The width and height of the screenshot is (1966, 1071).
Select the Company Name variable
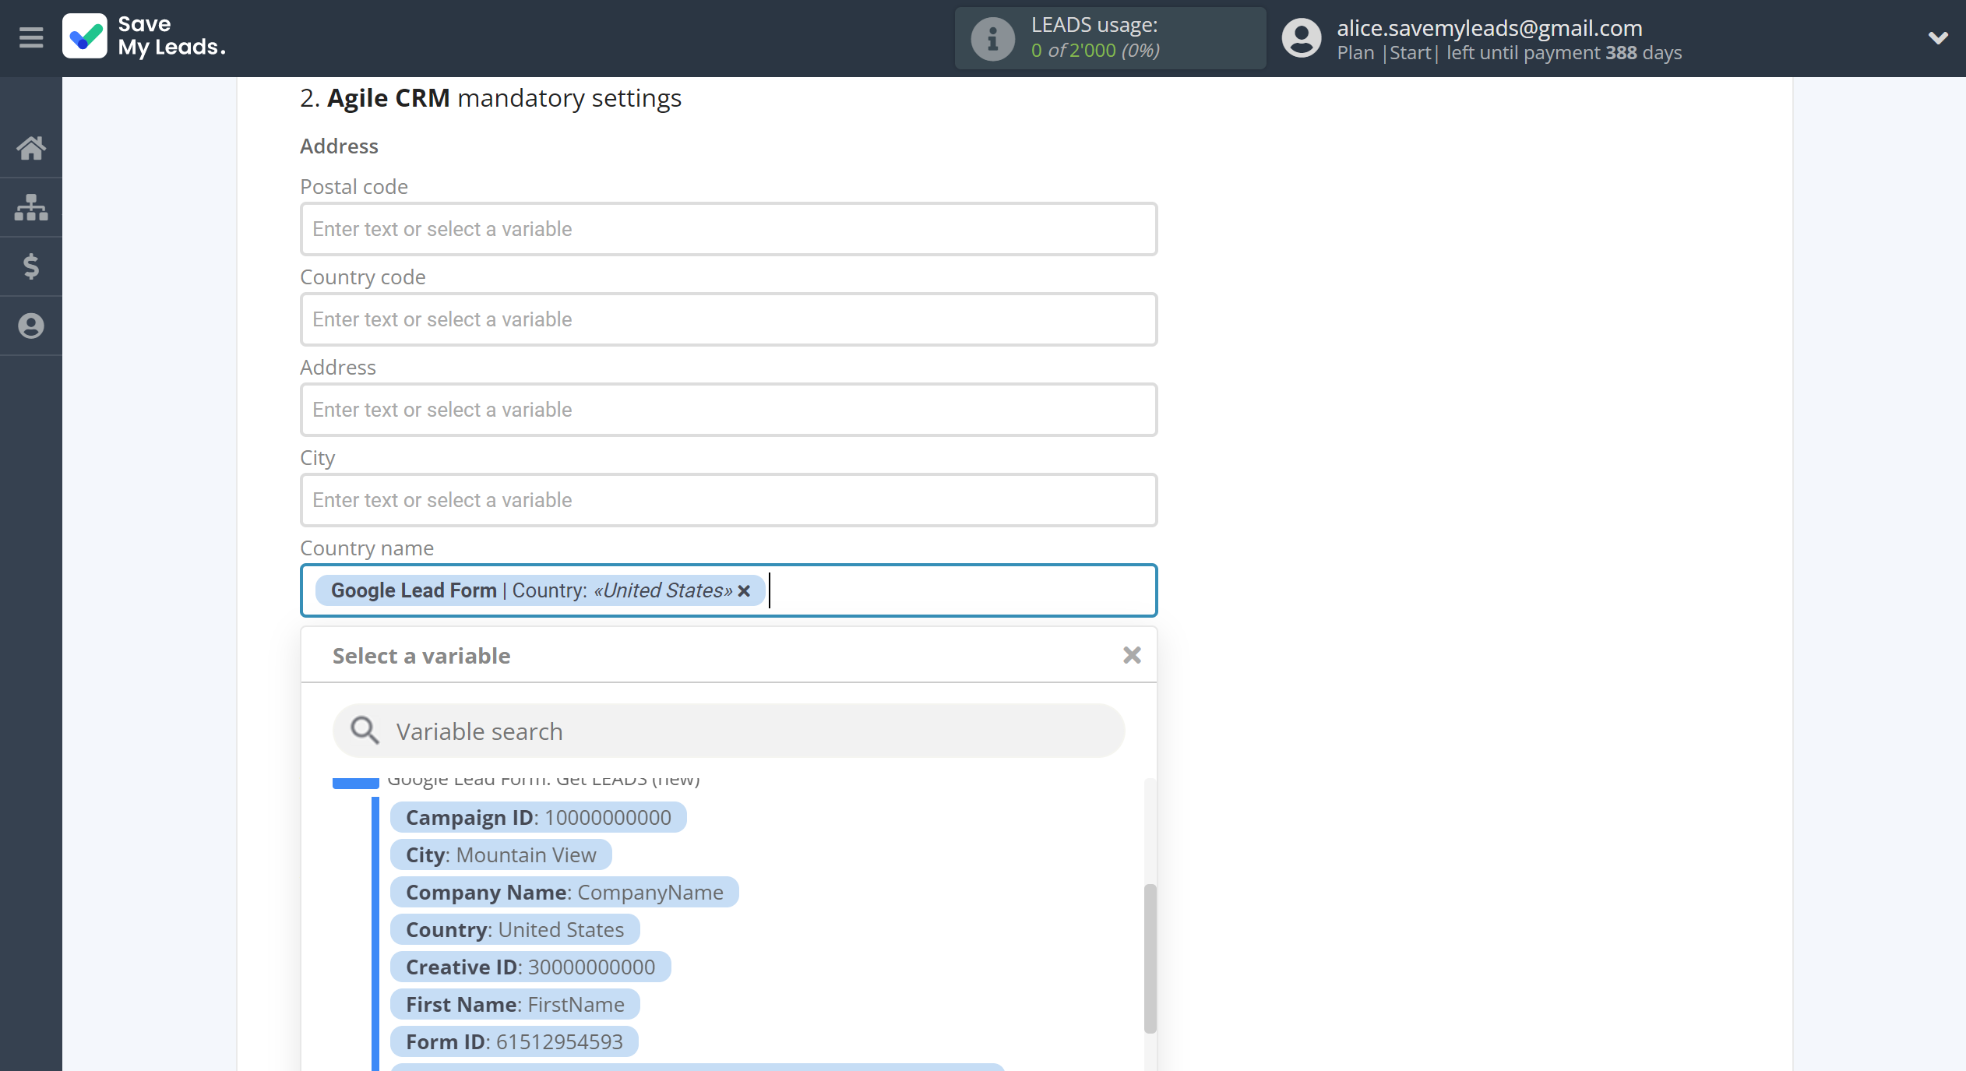pyautogui.click(x=564, y=892)
